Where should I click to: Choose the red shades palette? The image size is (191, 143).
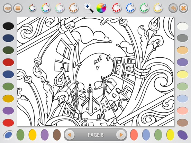(117, 8)
